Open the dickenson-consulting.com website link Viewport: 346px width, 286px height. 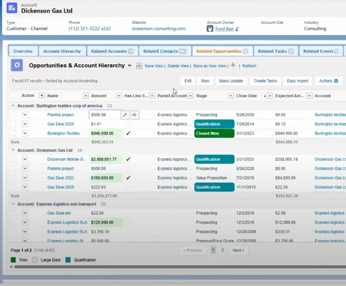coord(159,28)
